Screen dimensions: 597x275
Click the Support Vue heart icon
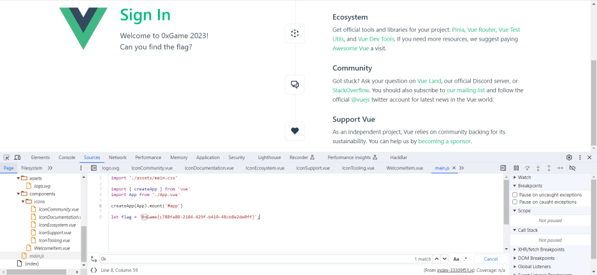coord(295,131)
